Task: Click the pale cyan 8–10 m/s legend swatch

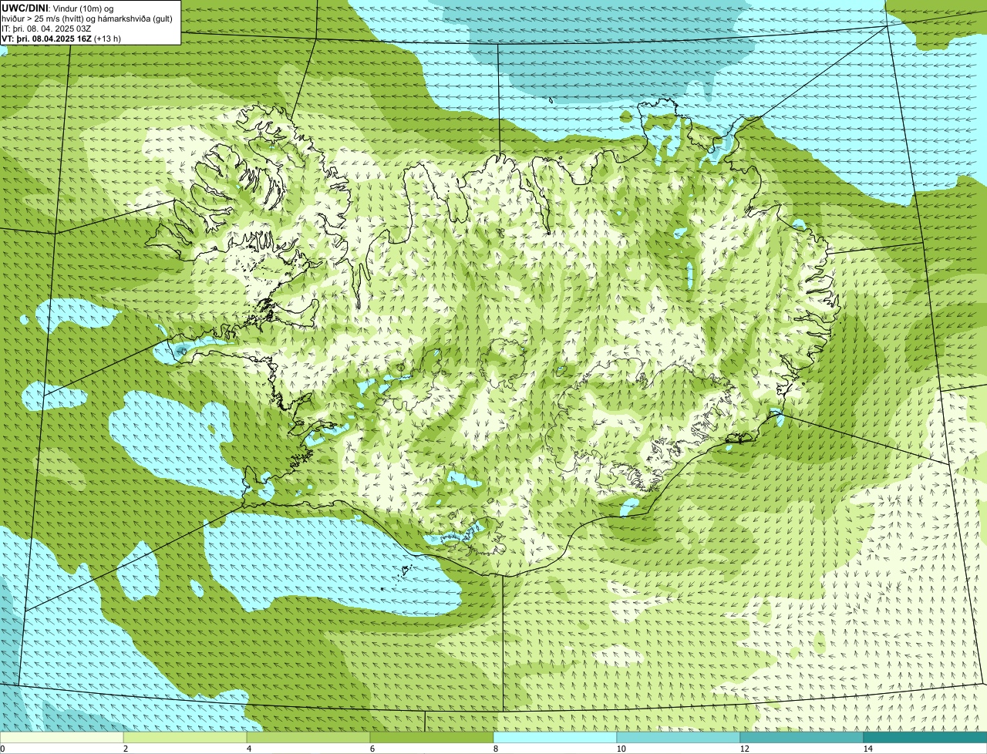Action: pos(555,737)
